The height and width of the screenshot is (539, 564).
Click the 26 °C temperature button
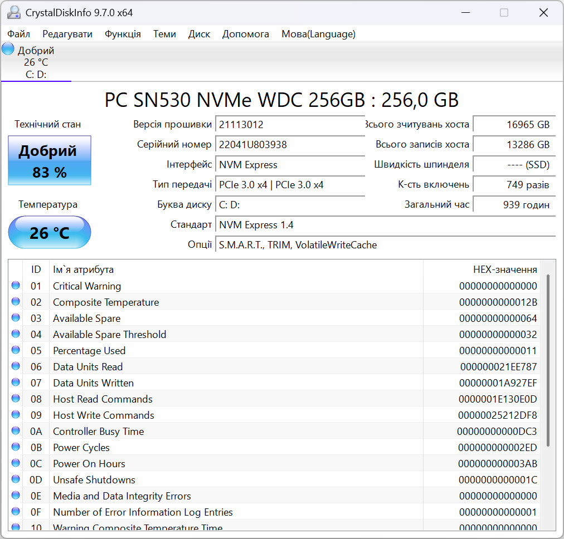[50, 232]
